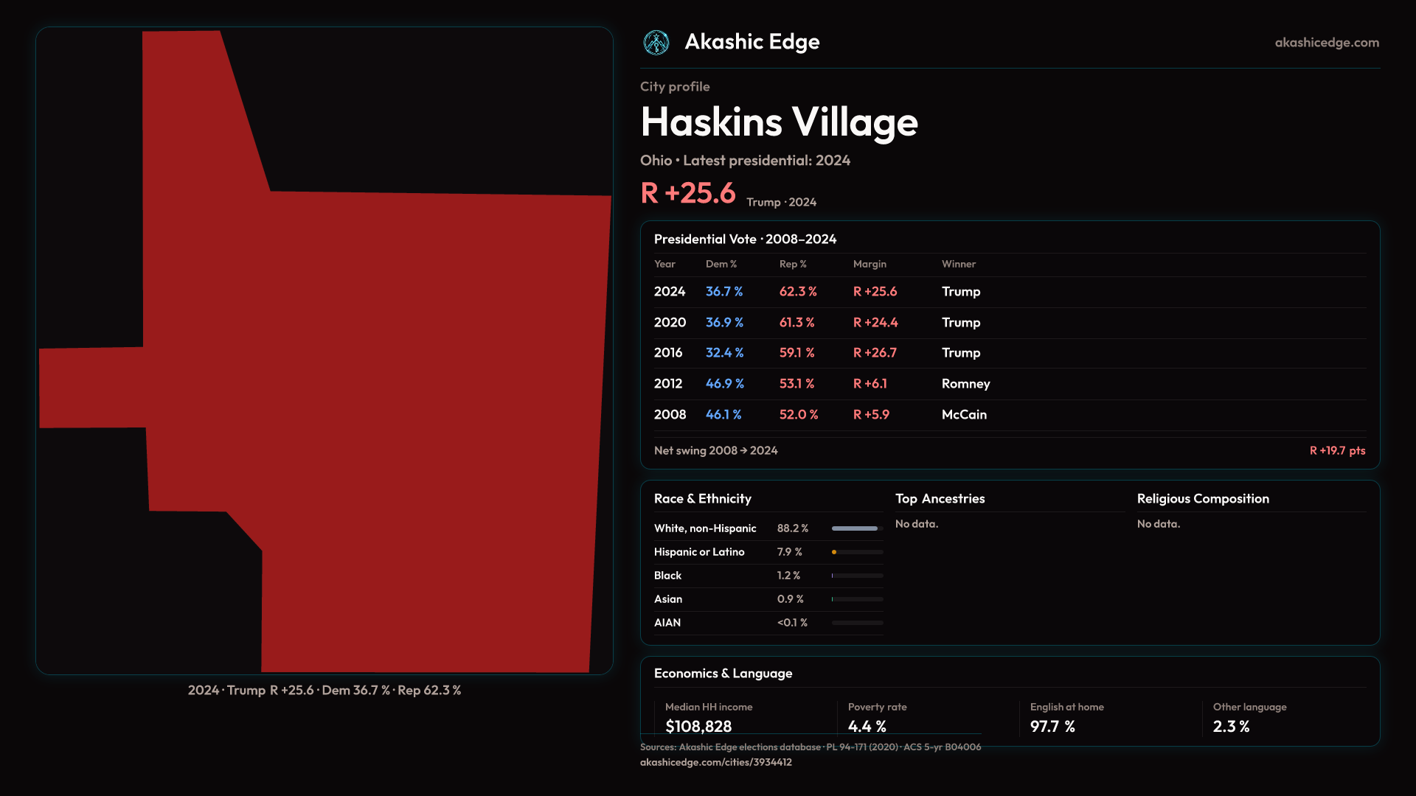
Task: Click the 2016 R +26.7 margin
Action: click(875, 353)
